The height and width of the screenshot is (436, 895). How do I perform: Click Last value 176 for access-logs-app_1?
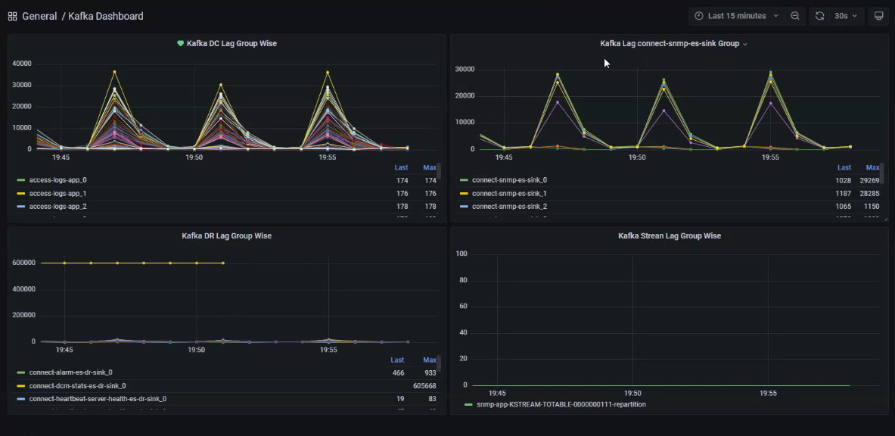[402, 193]
